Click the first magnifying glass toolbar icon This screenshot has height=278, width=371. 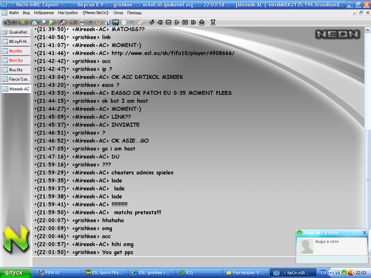(43, 22)
